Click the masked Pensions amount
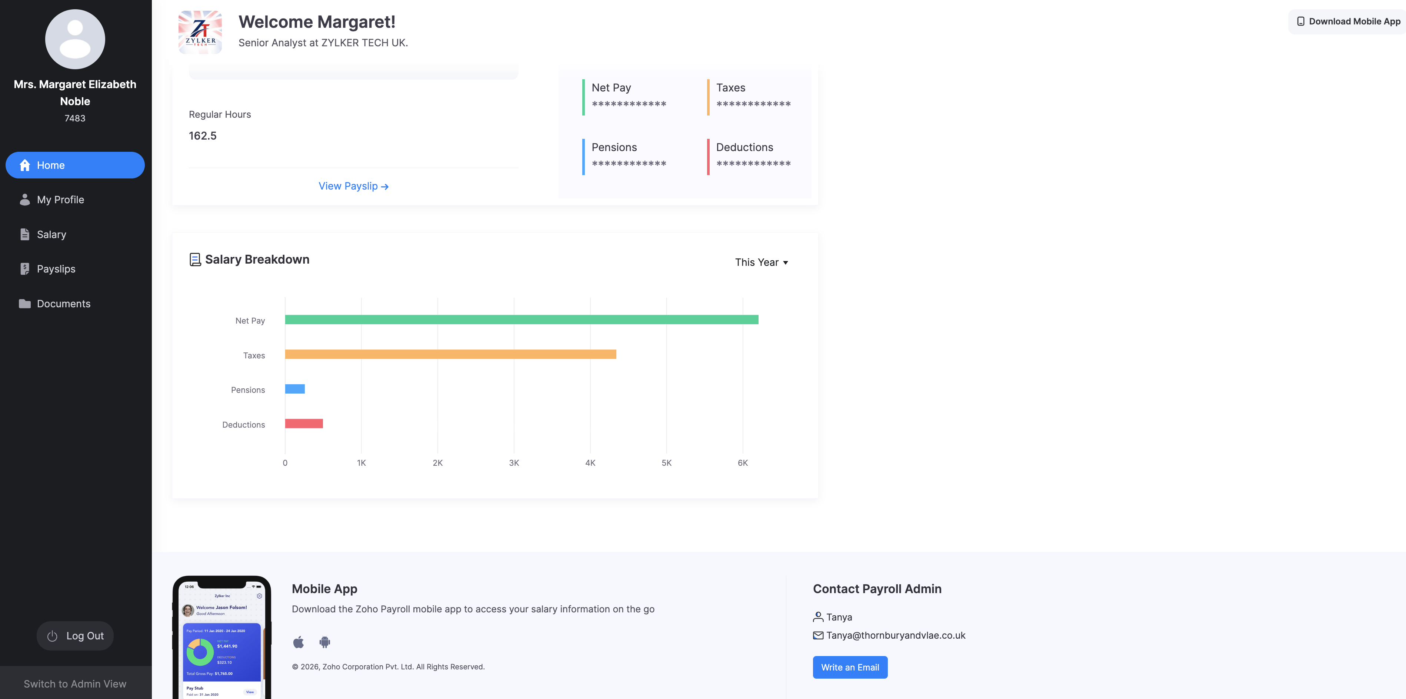This screenshot has width=1406, height=699. tap(629, 164)
